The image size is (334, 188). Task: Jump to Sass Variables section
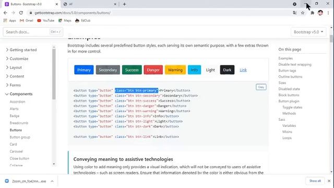tap(289, 125)
